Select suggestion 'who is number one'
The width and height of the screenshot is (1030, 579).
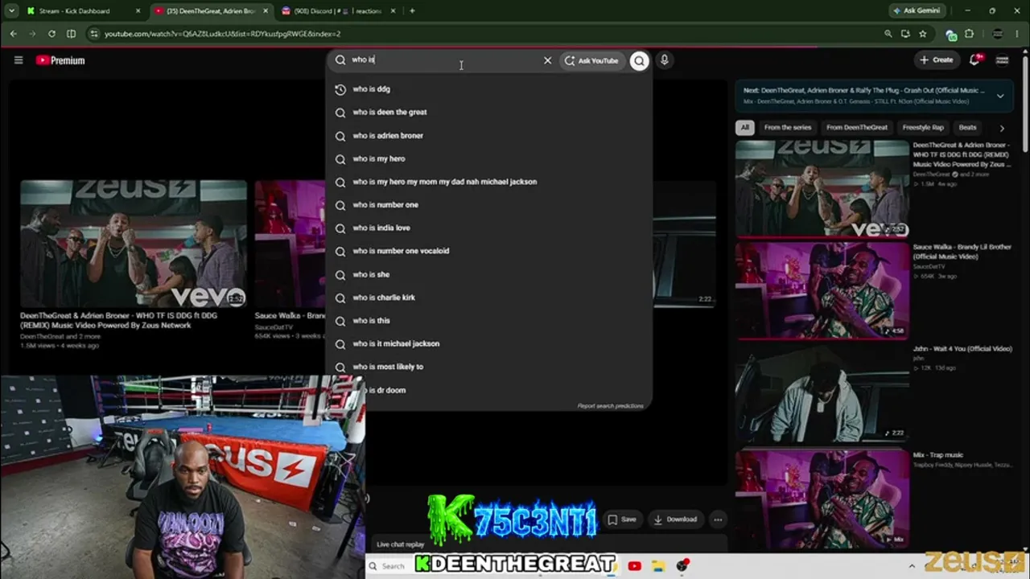pos(489,205)
